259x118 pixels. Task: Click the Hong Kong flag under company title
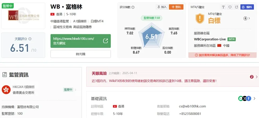[x=52, y=14]
